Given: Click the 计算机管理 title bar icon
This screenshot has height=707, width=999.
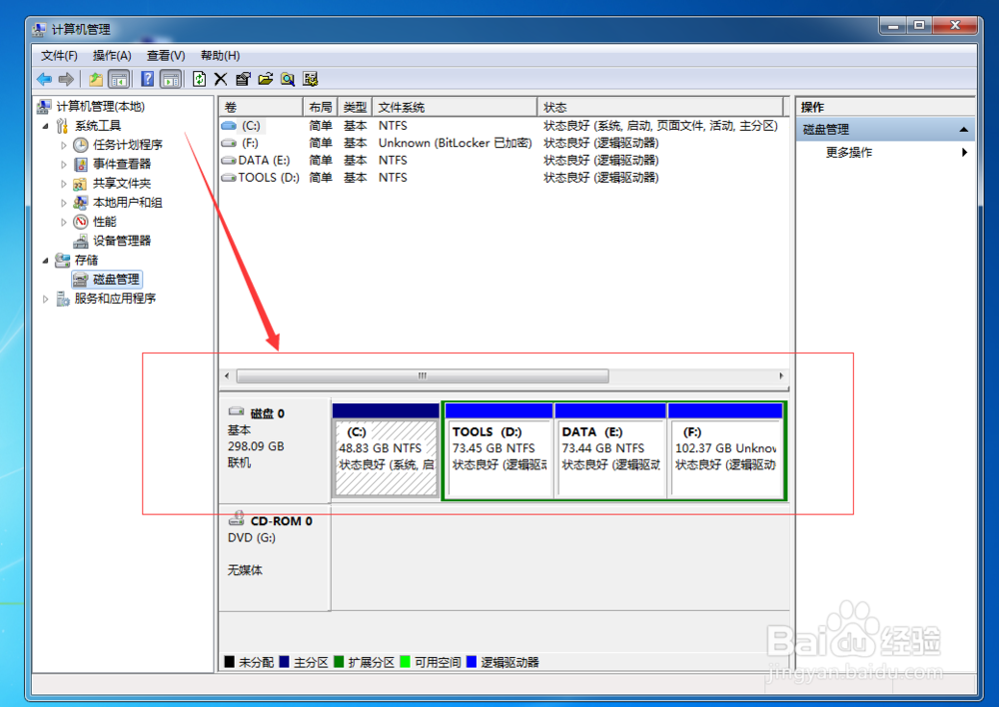Looking at the screenshot, I should pyautogui.click(x=40, y=29).
